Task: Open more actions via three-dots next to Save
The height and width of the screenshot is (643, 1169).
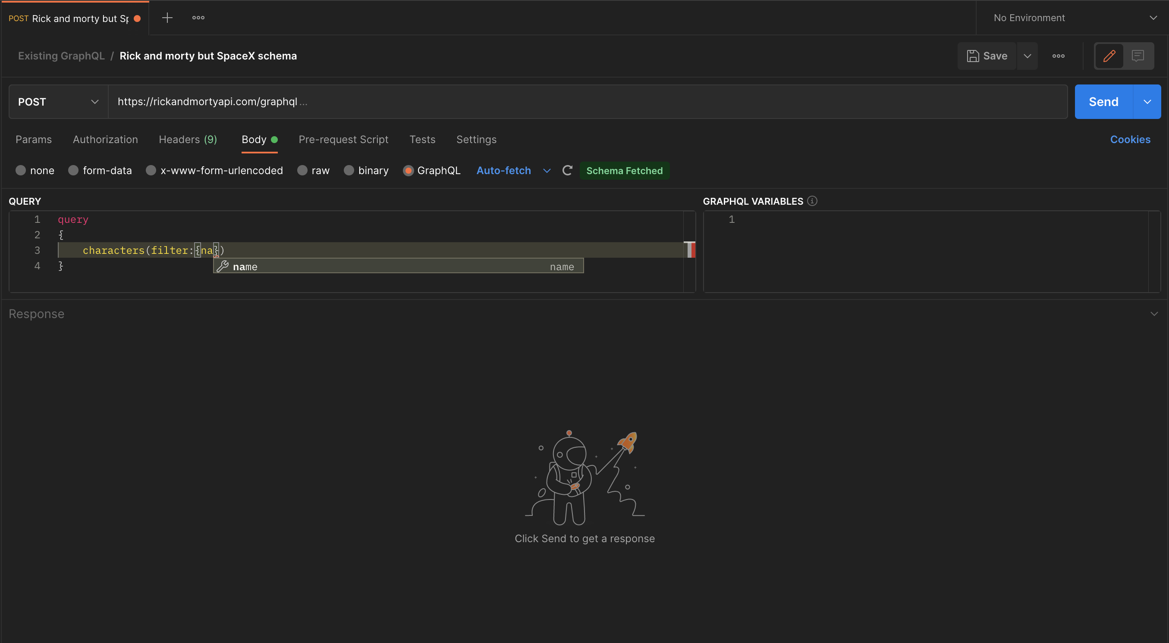Action: point(1058,56)
